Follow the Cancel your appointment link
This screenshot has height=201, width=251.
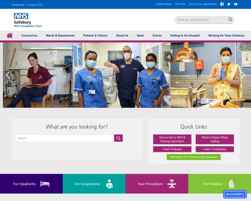pyautogui.click(x=202, y=4)
